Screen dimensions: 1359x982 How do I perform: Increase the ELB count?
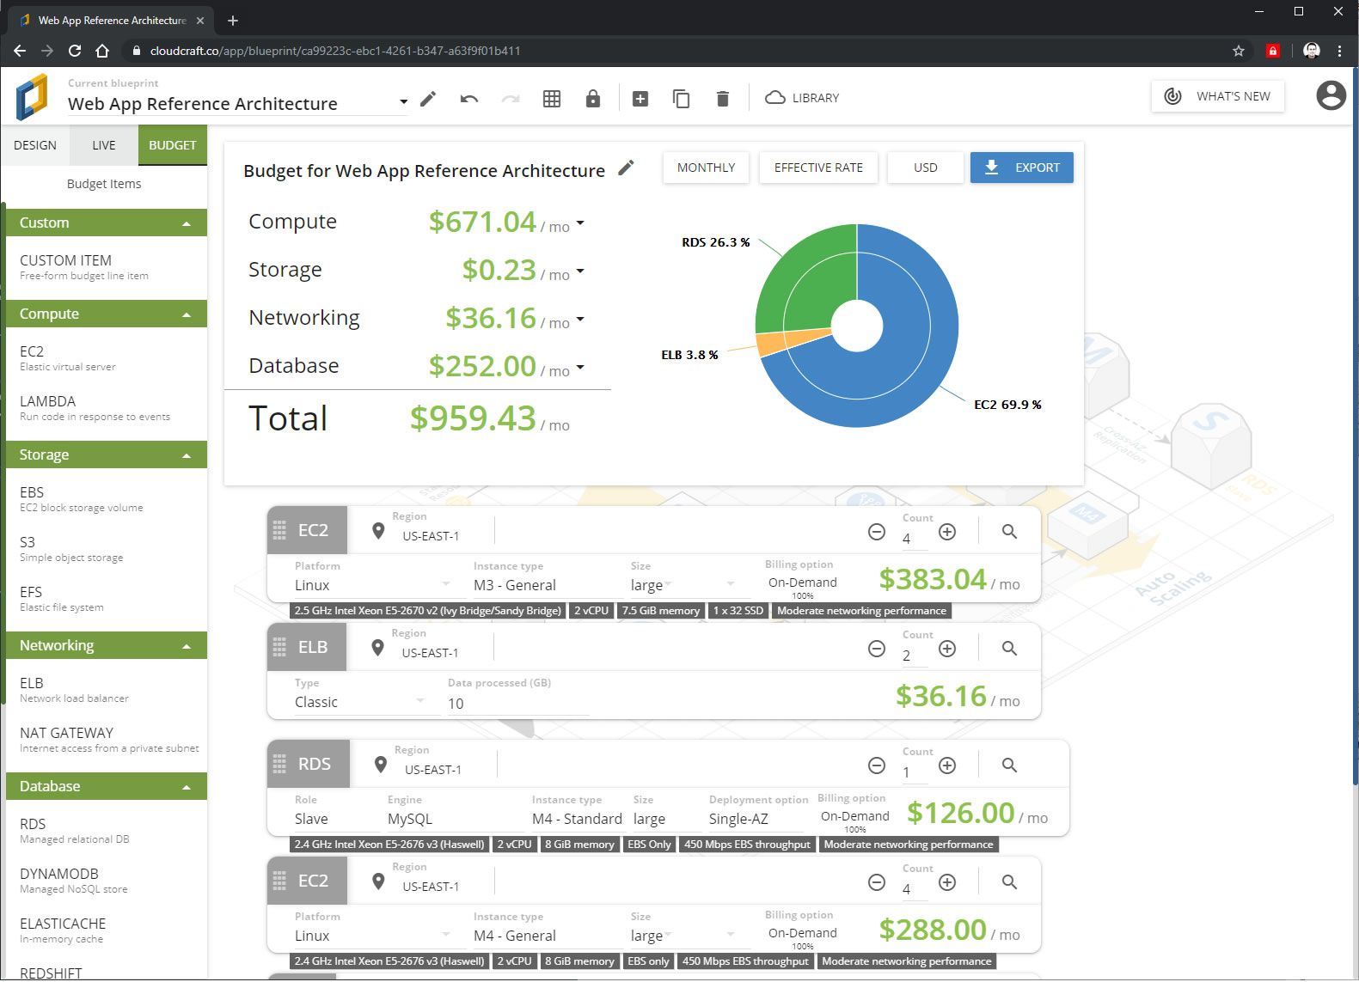point(947,649)
